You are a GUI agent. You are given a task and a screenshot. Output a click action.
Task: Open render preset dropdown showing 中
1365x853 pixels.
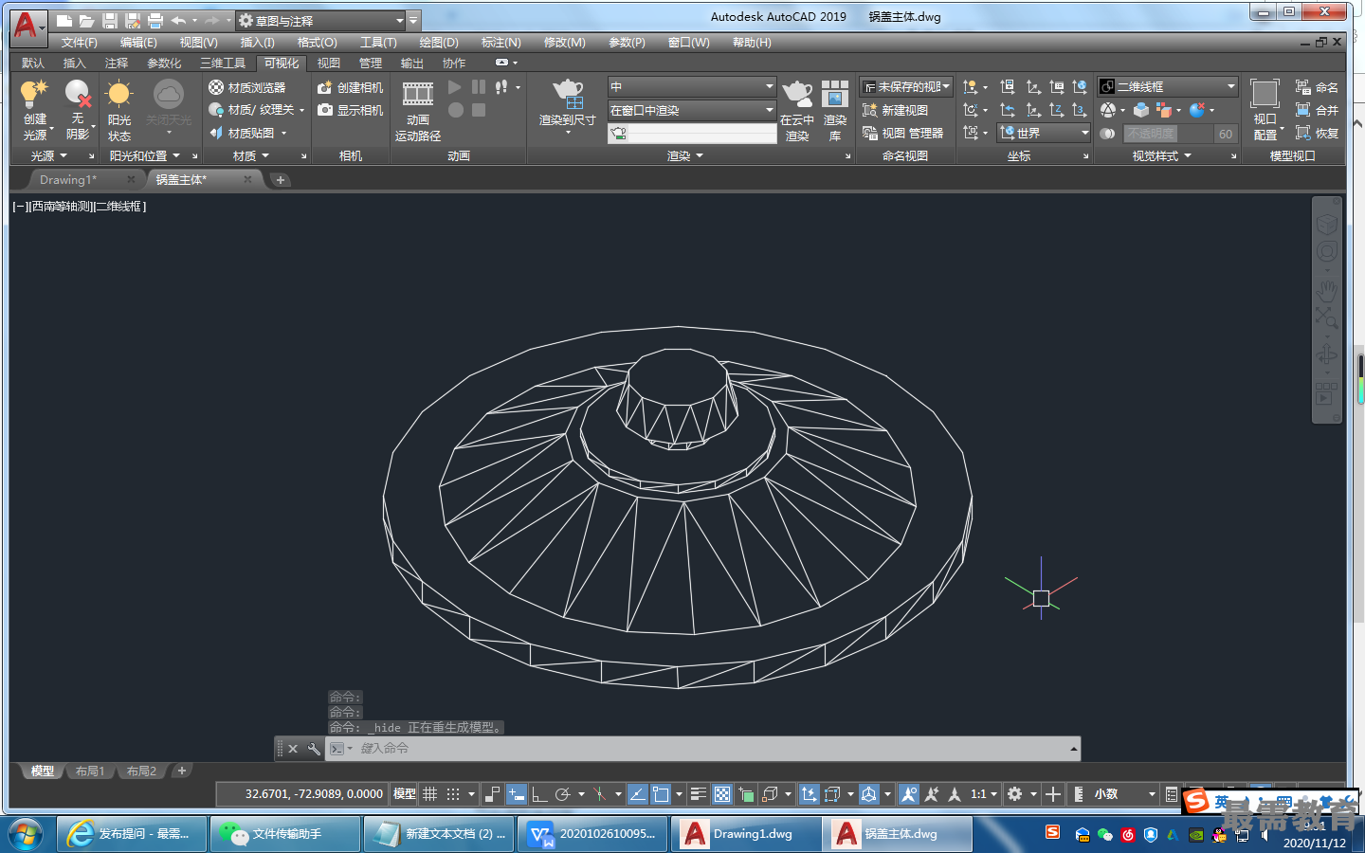click(x=692, y=86)
